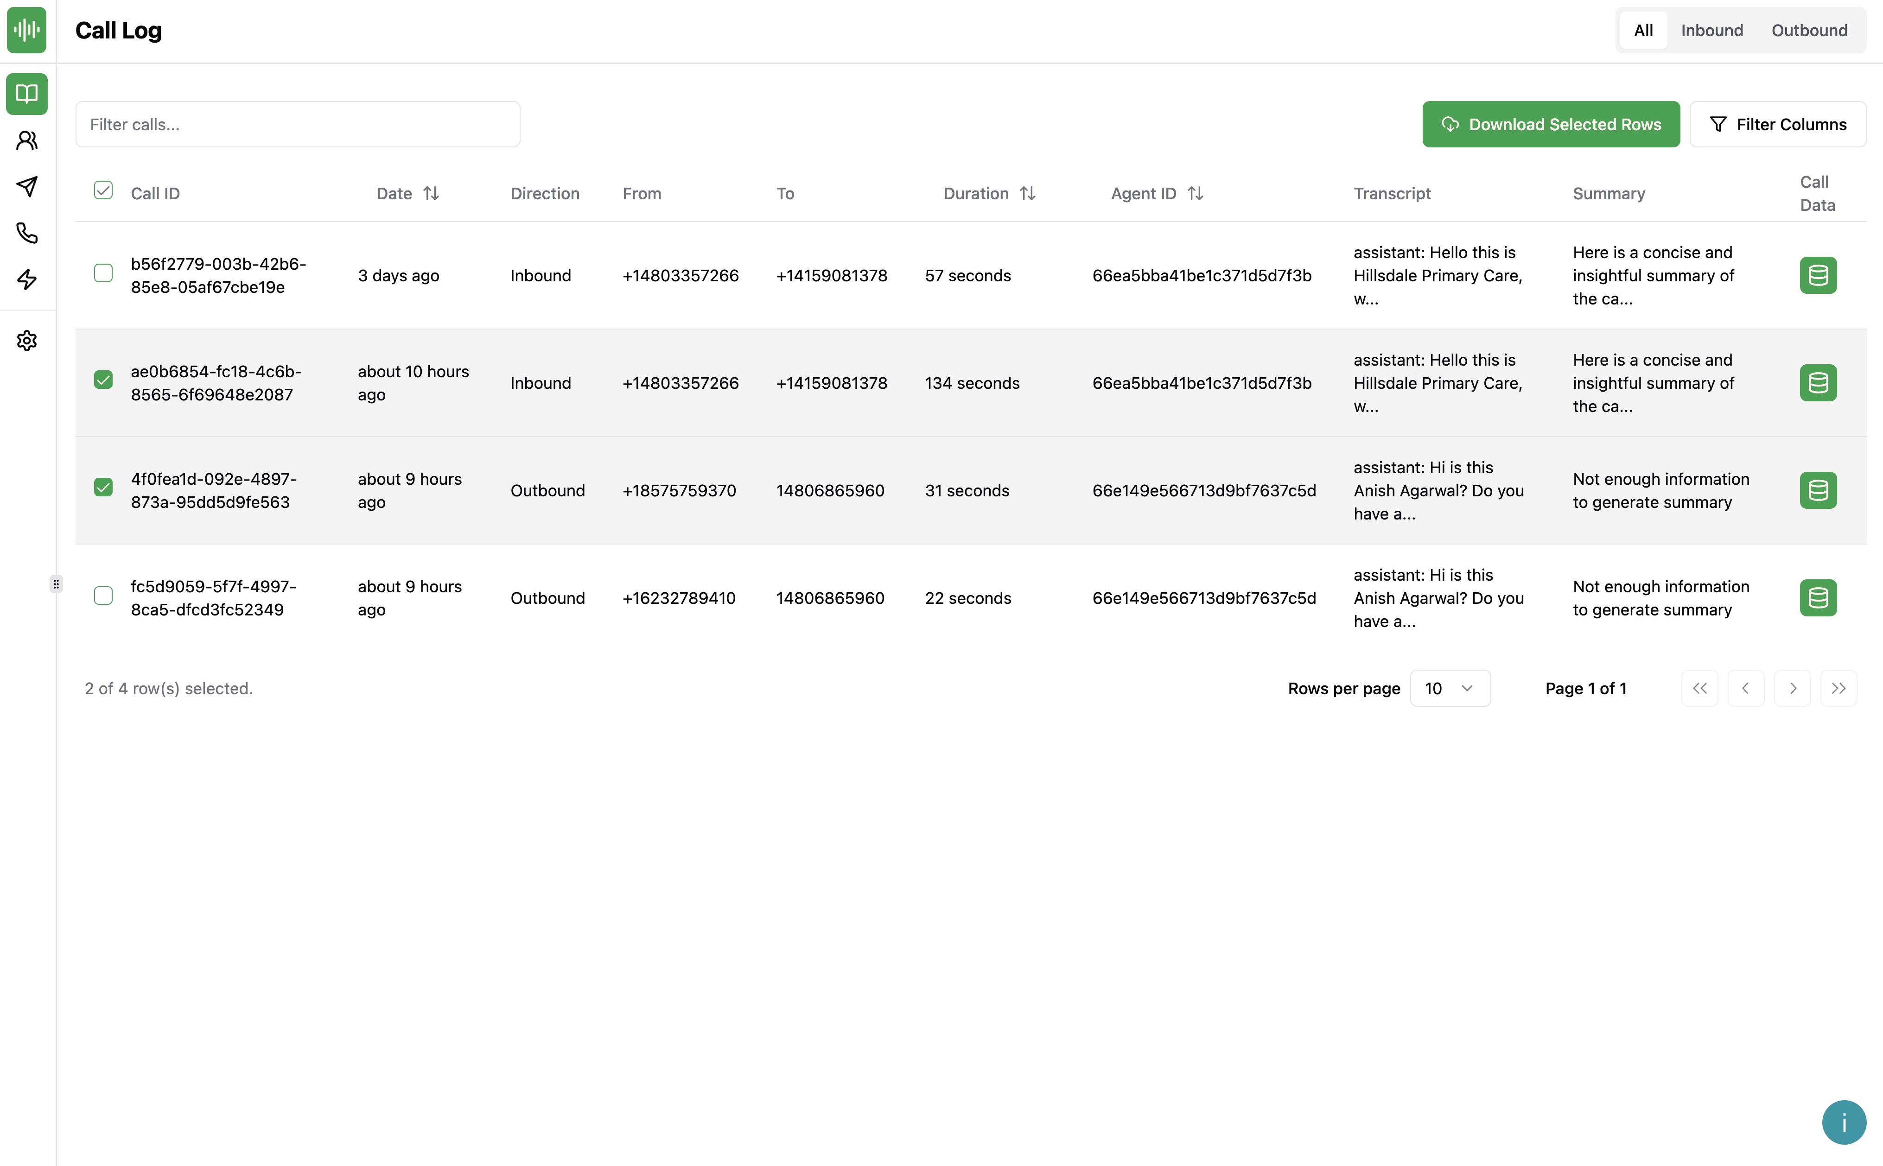Click Download Selected Rows button
This screenshot has width=1883, height=1166.
click(x=1551, y=124)
